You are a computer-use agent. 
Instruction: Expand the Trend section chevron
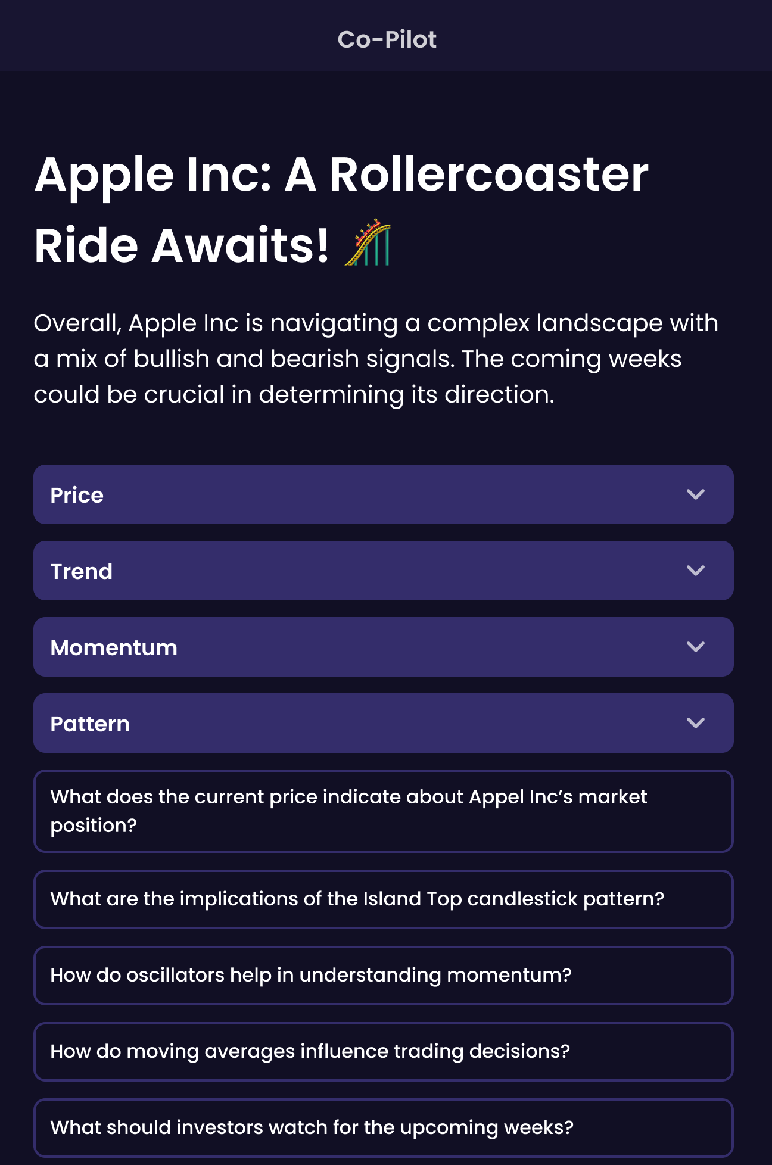click(x=696, y=571)
